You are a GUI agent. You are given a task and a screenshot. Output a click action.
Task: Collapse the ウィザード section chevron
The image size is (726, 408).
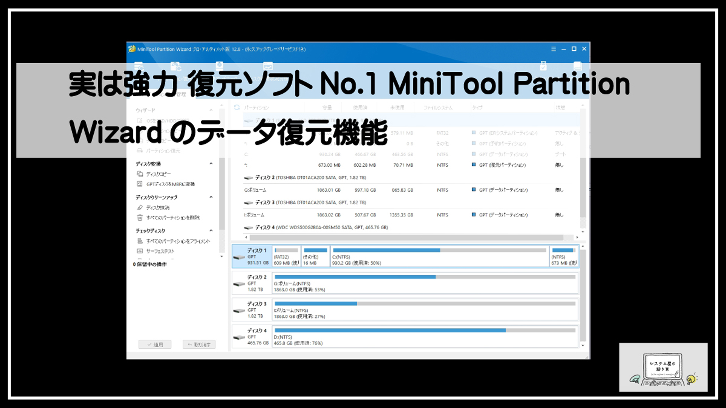click(211, 110)
